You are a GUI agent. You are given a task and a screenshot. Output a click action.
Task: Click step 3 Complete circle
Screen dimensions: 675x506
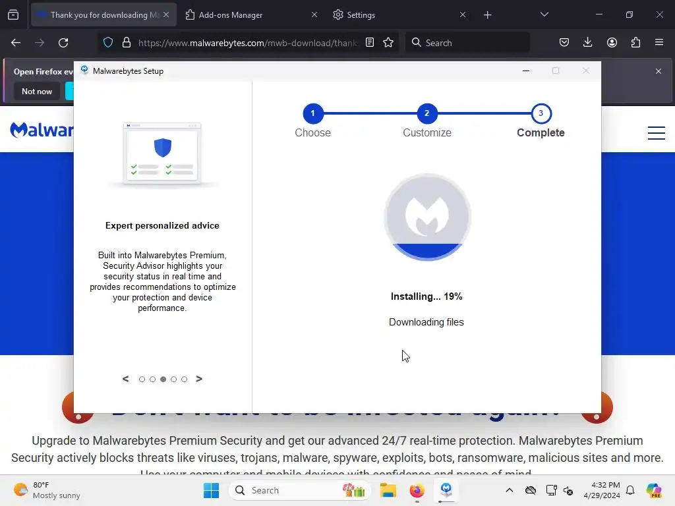pyautogui.click(x=541, y=113)
